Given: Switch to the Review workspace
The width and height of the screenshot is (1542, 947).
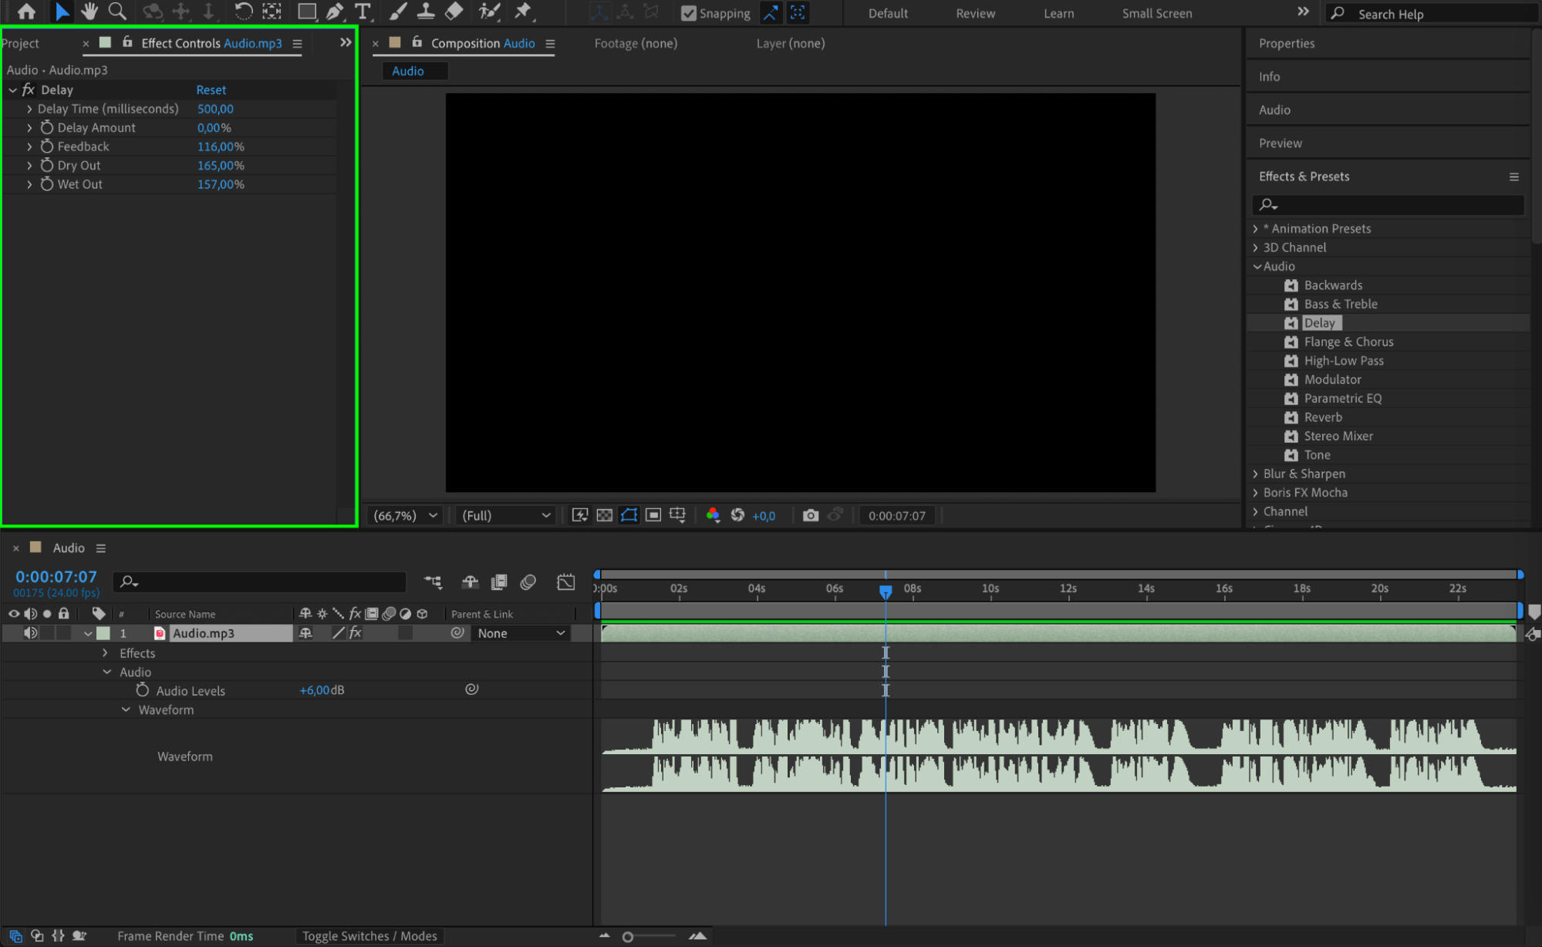Looking at the screenshot, I should [975, 13].
